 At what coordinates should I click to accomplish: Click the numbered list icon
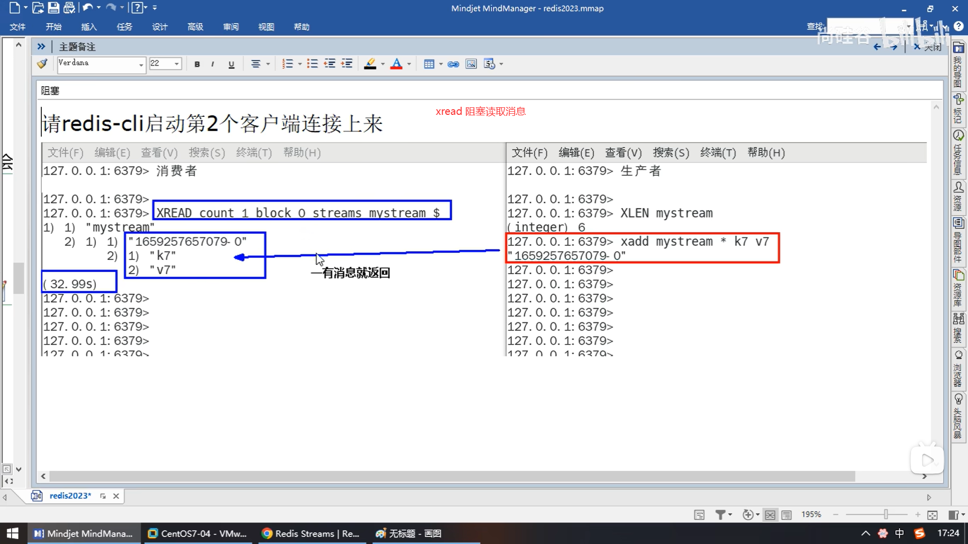tap(287, 64)
